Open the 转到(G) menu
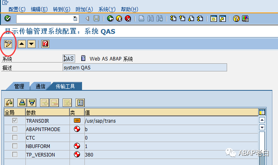 tap(62, 9)
